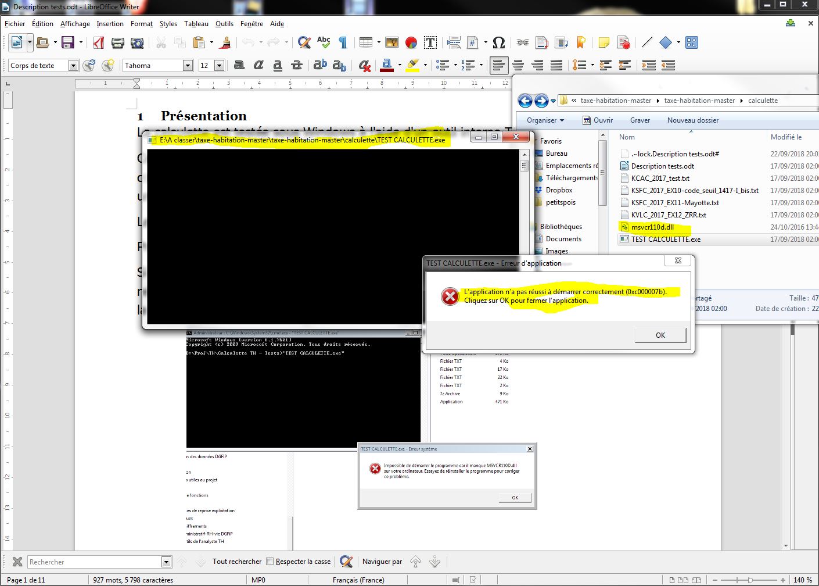Click the clear direct formatting icon
The height and width of the screenshot is (586, 819).
(x=364, y=66)
